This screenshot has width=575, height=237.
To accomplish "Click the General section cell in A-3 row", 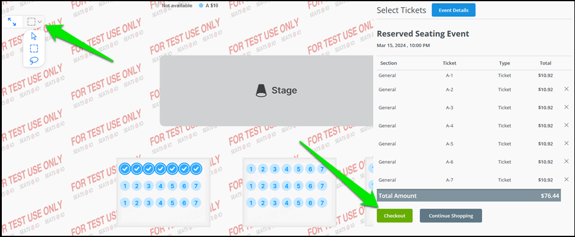I will click(387, 107).
